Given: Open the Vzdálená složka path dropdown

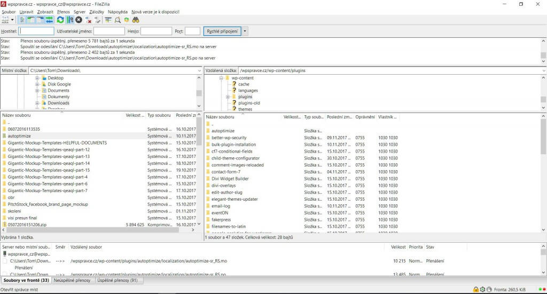Looking at the screenshot, I should tap(543, 70).
